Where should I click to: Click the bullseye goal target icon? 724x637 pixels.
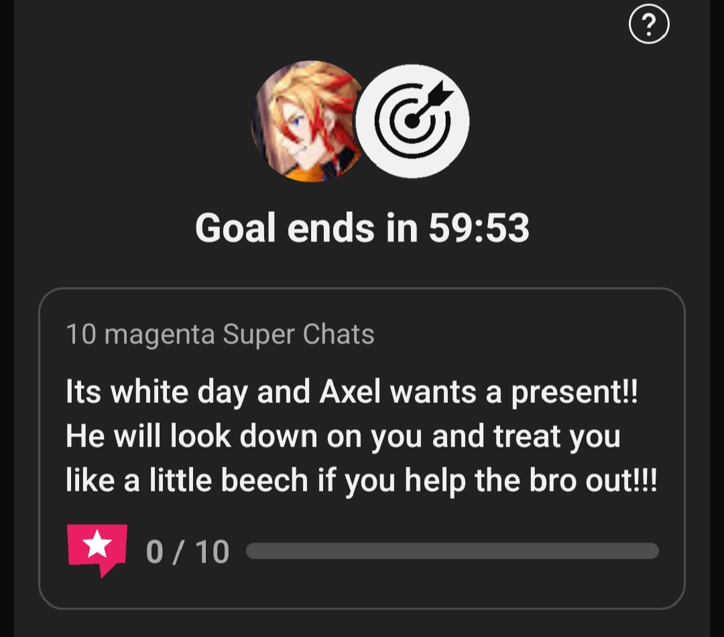click(x=412, y=121)
